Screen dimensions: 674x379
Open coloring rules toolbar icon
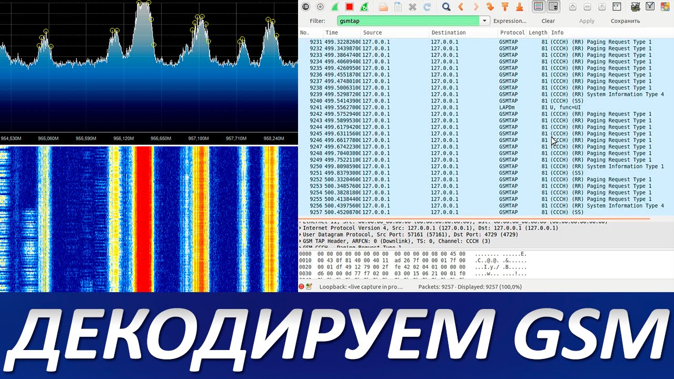665,7
